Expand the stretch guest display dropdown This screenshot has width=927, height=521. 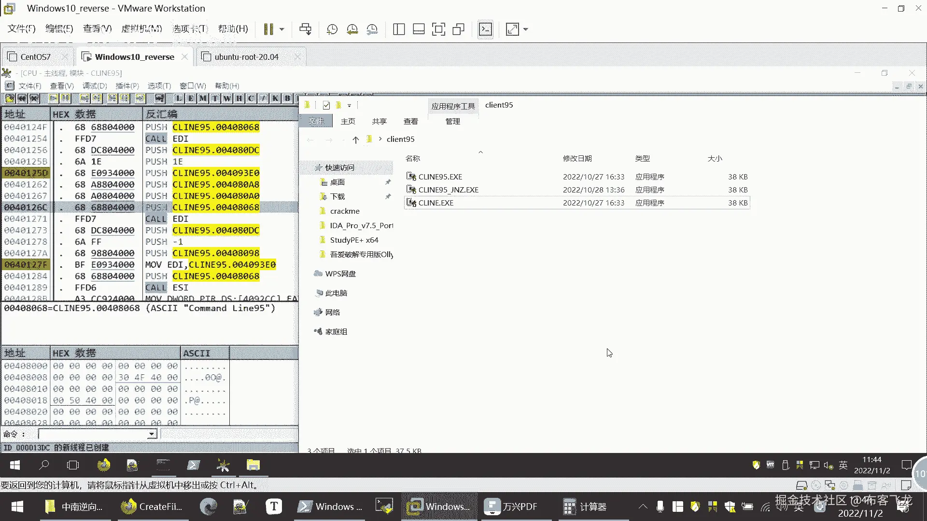click(x=526, y=29)
